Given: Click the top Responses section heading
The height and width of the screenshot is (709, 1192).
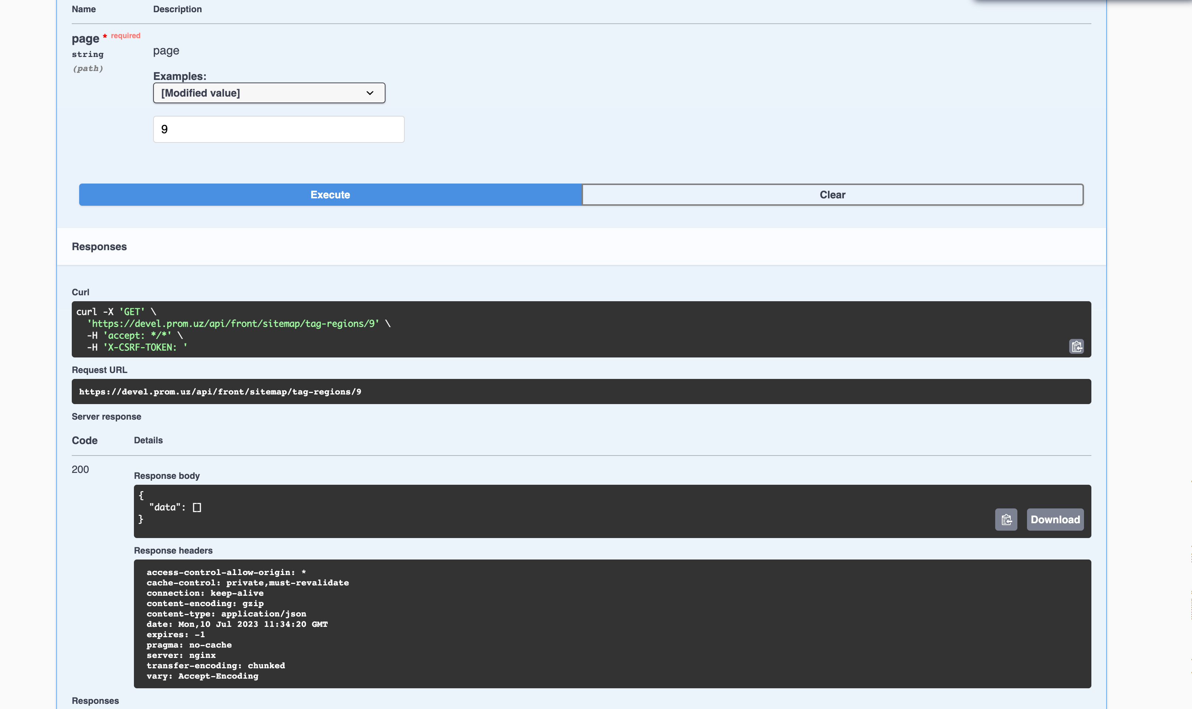Looking at the screenshot, I should pyautogui.click(x=99, y=246).
